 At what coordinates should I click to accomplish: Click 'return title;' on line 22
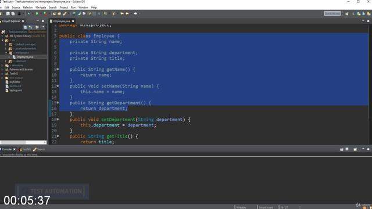[97, 142]
